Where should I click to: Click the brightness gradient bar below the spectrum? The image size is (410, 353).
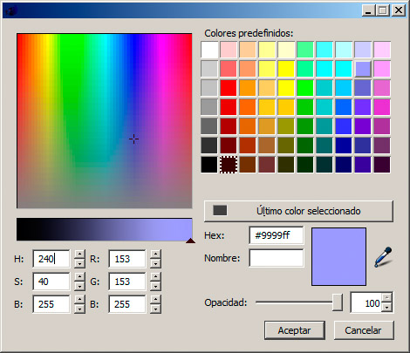click(x=104, y=229)
